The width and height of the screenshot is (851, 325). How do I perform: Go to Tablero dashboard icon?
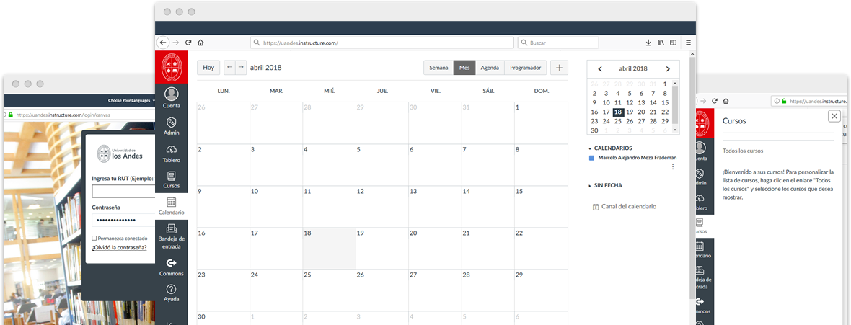[x=172, y=149]
